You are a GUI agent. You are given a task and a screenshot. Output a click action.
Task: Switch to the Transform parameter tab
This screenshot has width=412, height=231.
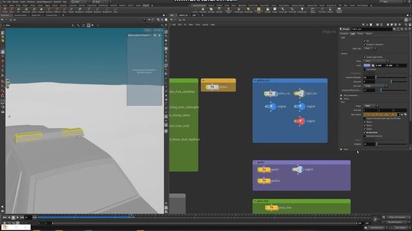(344, 33)
